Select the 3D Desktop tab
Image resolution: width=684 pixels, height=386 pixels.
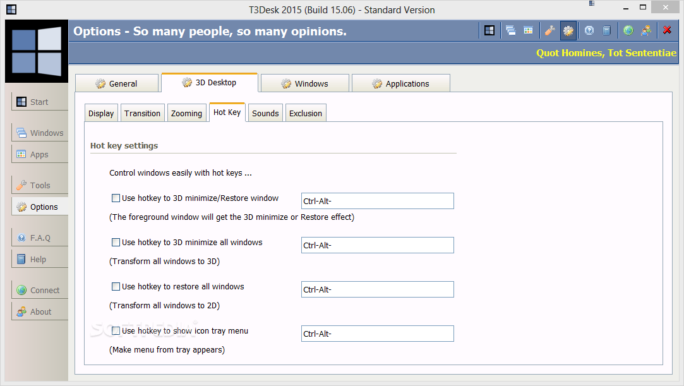[210, 82]
